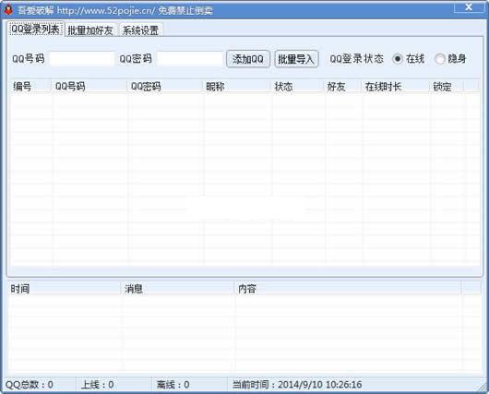Sort by QQ号码 column header
489x394 pixels.
(x=89, y=87)
